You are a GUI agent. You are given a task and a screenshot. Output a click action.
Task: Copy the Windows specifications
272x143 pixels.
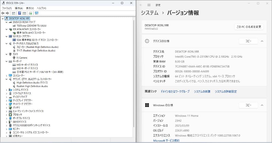[248, 105]
